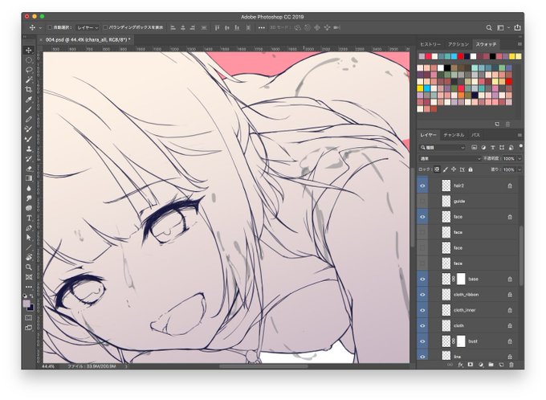Select the Eyedropper tool
The width and height of the screenshot is (546, 400).
click(29, 100)
